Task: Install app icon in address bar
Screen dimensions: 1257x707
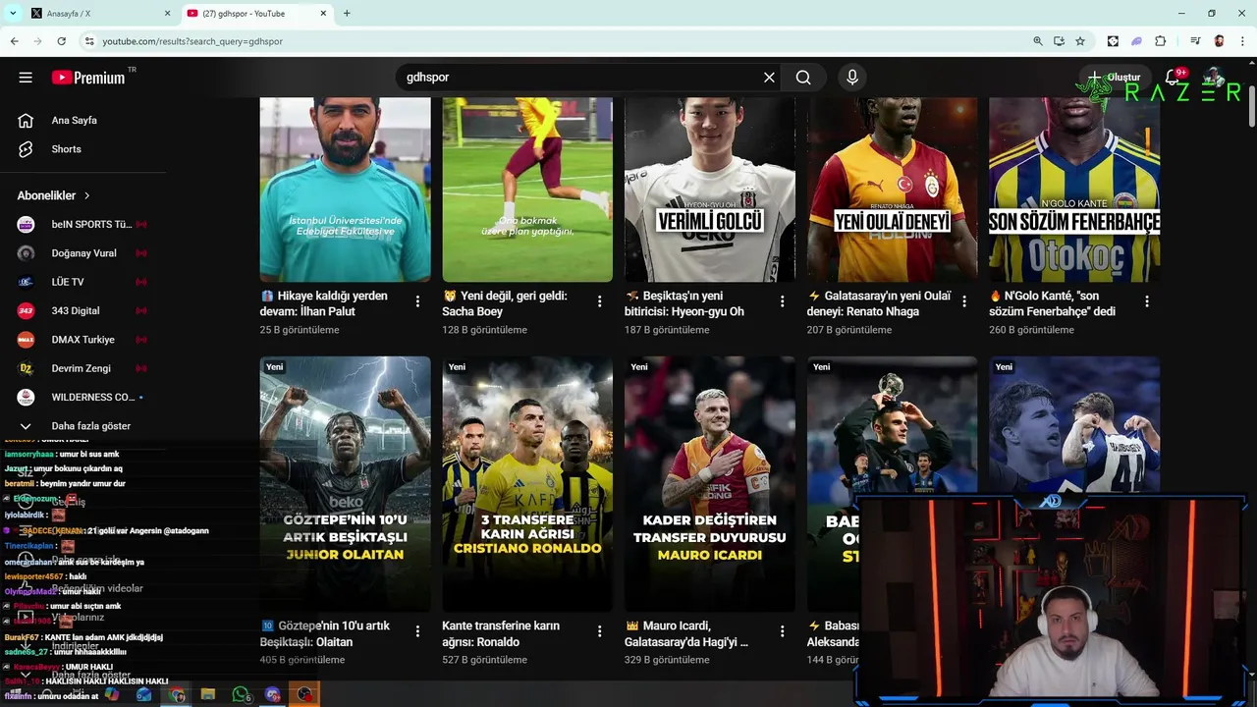Action: 1059,41
